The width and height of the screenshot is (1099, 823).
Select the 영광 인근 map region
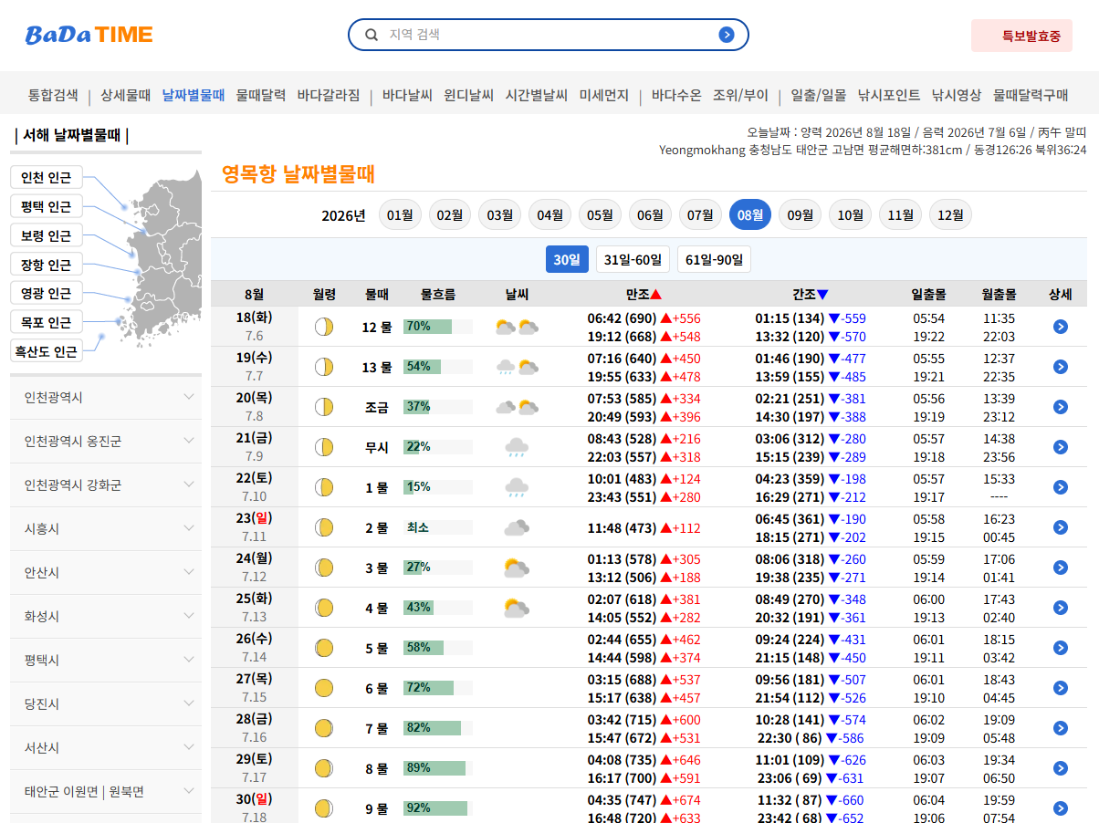pyautogui.click(x=46, y=293)
